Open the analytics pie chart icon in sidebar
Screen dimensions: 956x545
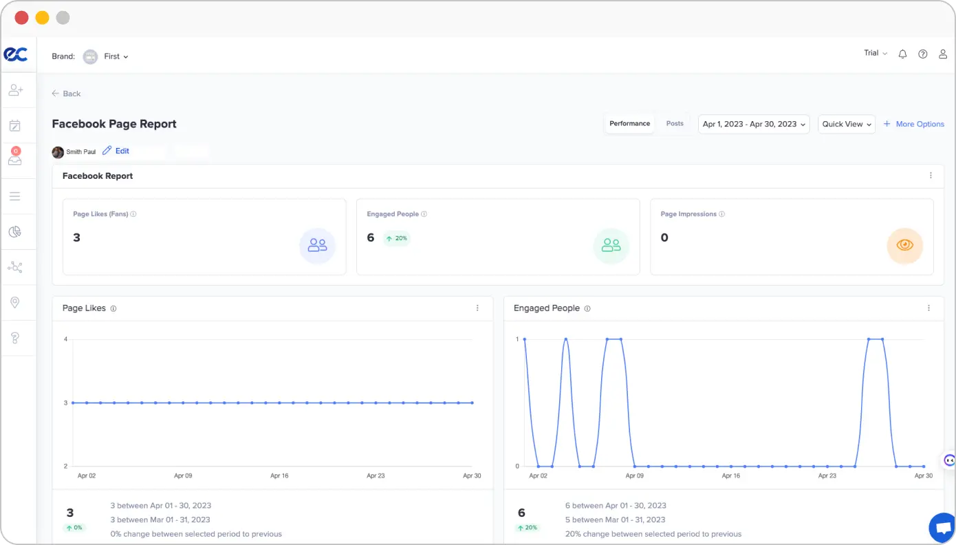[15, 232]
